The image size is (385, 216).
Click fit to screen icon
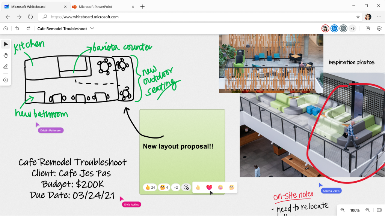(x=379, y=210)
